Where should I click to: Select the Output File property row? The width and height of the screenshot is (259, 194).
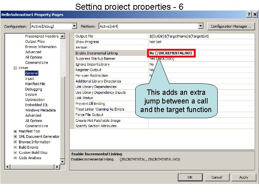[165, 36]
